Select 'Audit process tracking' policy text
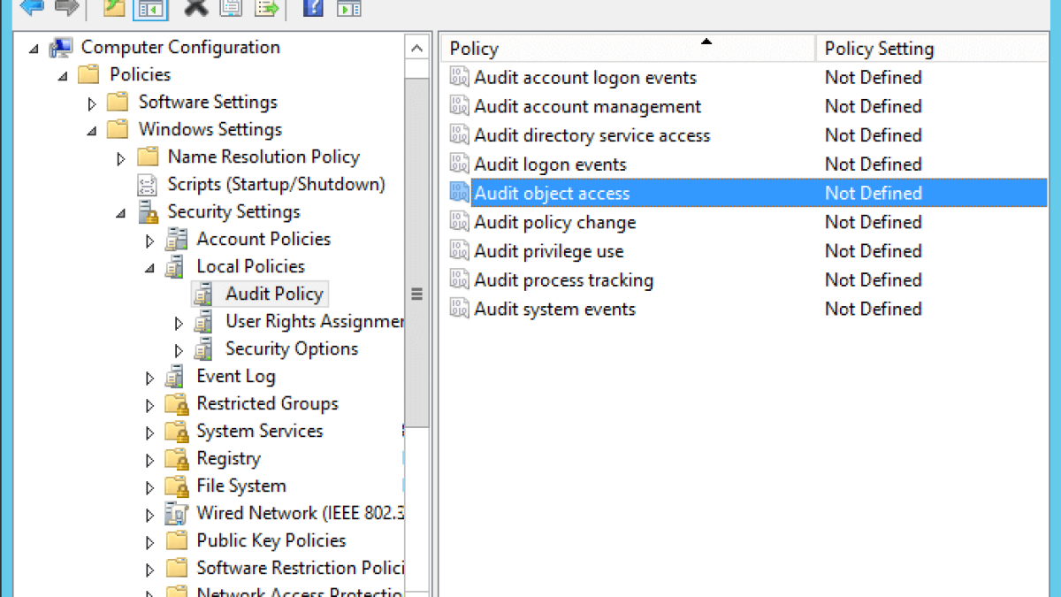The width and height of the screenshot is (1061, 597). (563, 280)
